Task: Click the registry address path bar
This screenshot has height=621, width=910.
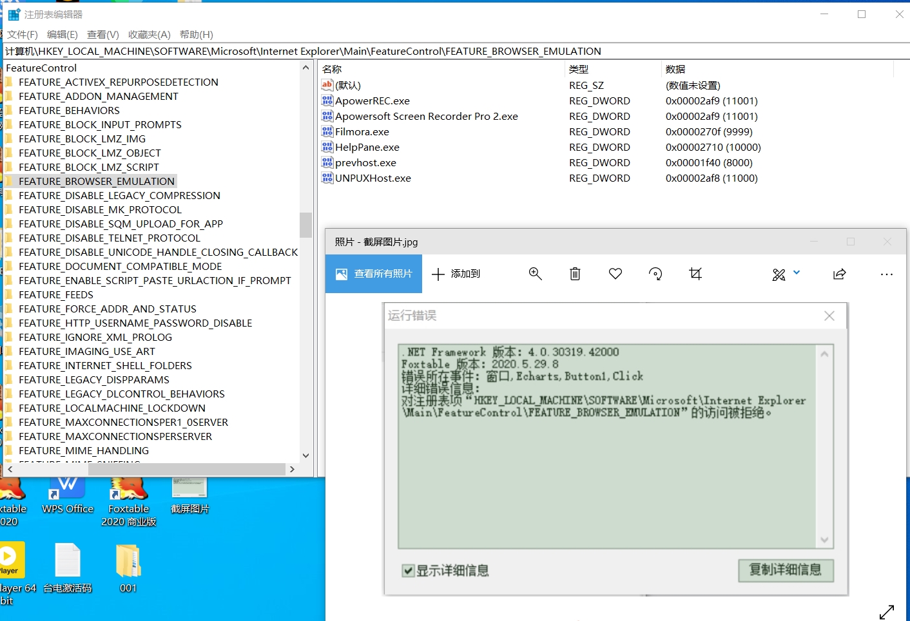Action: point(455,52)
